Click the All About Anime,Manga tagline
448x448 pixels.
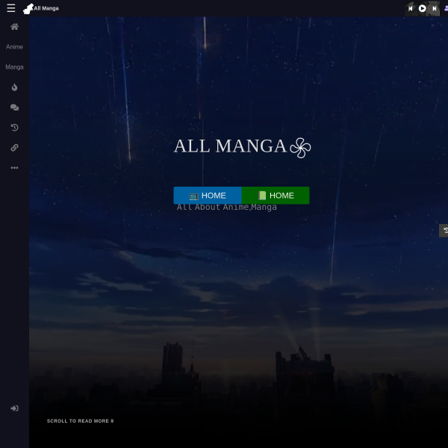coord(226,207)
